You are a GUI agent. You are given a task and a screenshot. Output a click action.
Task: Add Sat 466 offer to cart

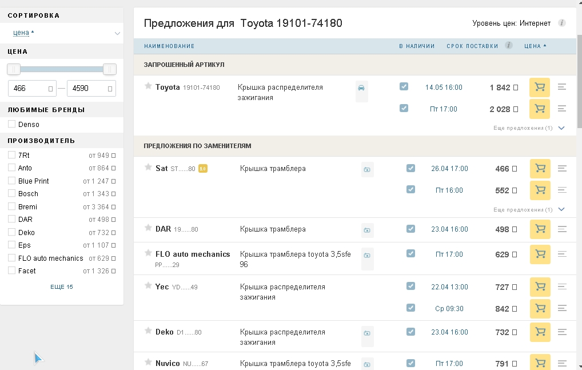tap(539, 169)
